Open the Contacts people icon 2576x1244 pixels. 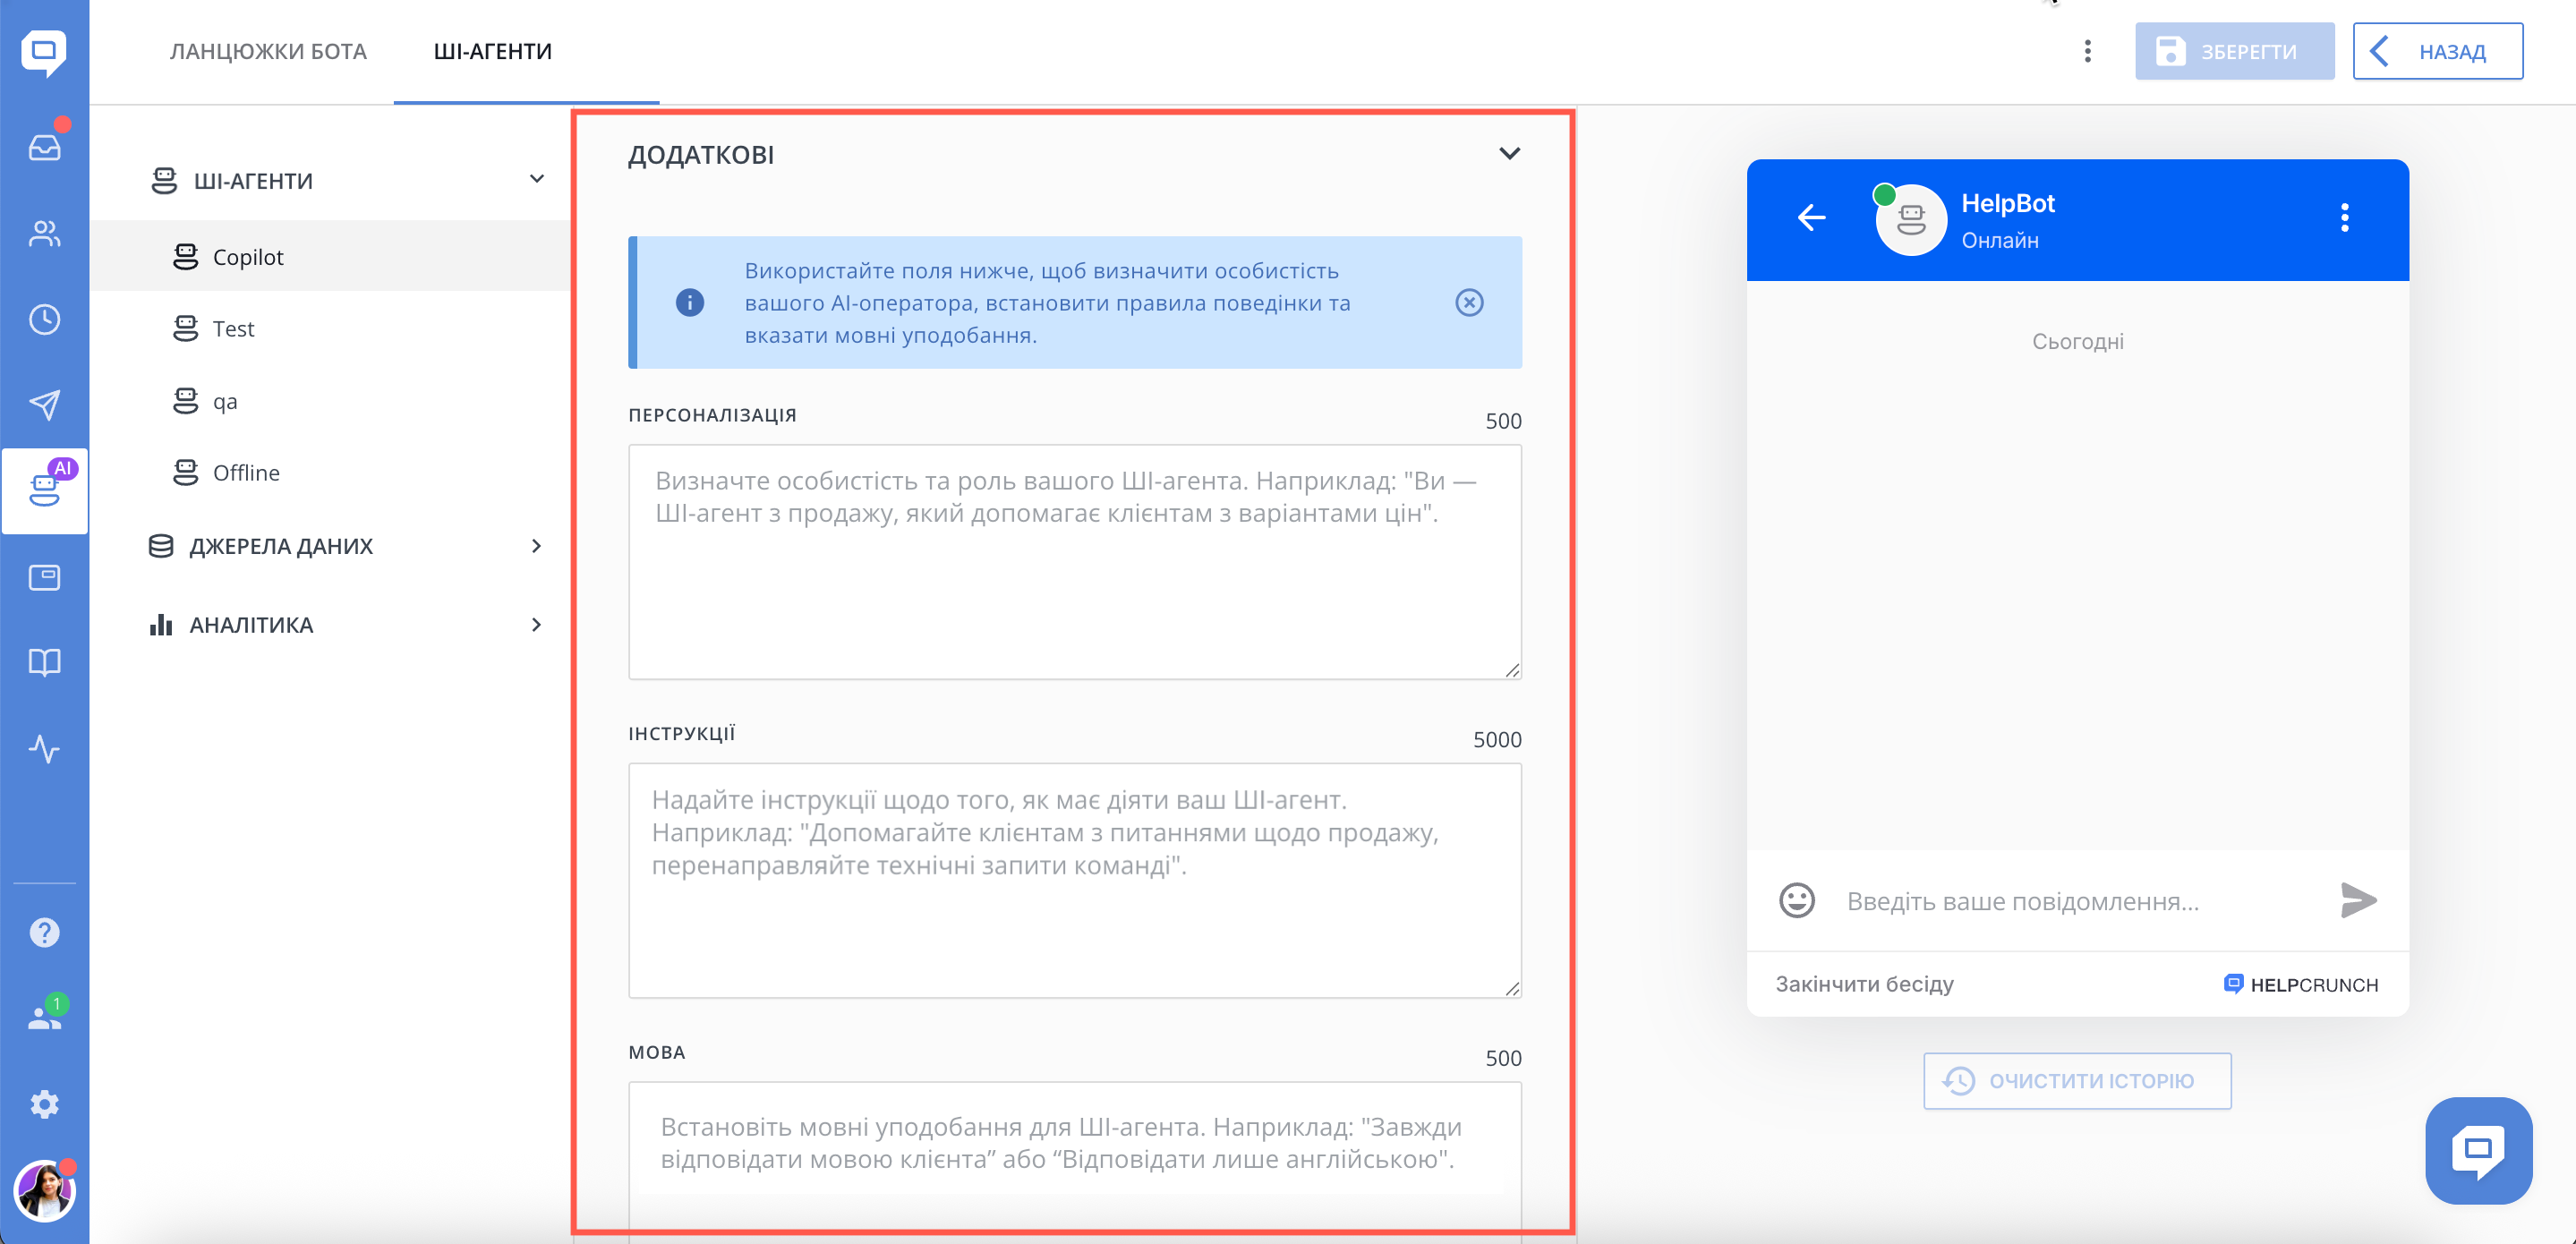click(44, 233)
